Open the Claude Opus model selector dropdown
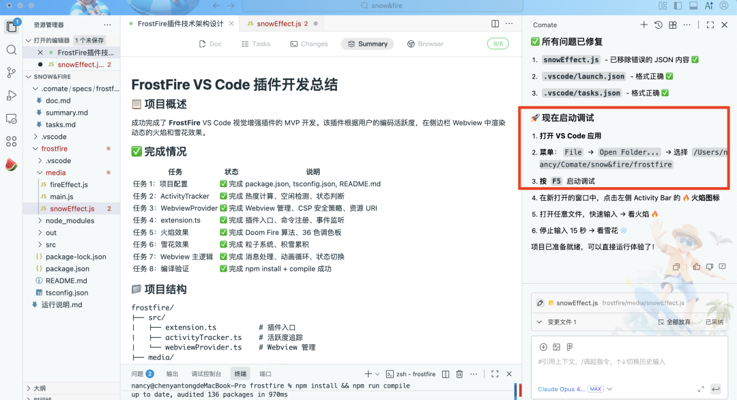The image size is (737, 400). click(575, 389)
